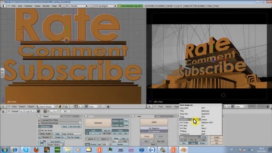Screen dimensions: 272x153
Task: Click the current frame number field
Action: [65, 111]
